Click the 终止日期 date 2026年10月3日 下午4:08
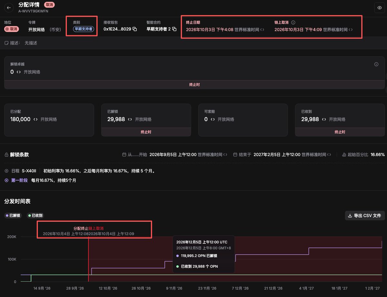The image size is (387, 297). 210,30
